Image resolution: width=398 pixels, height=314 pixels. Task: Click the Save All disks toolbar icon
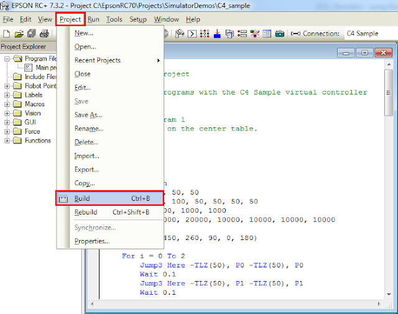pyautogui.click(x=32, y=34)
